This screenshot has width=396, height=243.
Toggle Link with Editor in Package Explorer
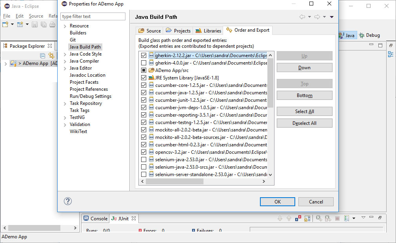51,56
